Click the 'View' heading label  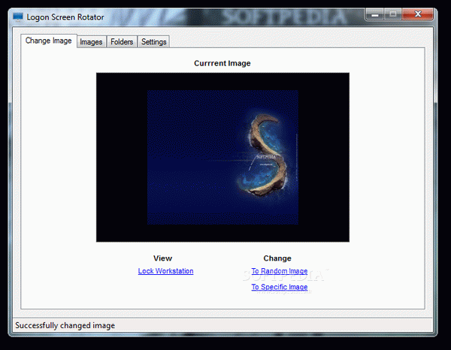tap(162, 258)
